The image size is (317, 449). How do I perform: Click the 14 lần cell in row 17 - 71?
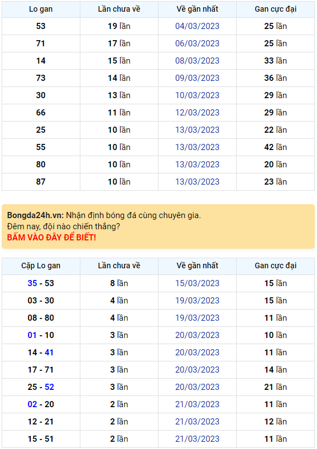coord(276,370)
